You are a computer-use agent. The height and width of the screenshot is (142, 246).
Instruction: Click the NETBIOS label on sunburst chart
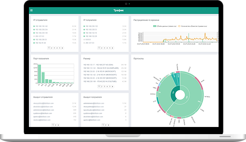click(207, 97)
